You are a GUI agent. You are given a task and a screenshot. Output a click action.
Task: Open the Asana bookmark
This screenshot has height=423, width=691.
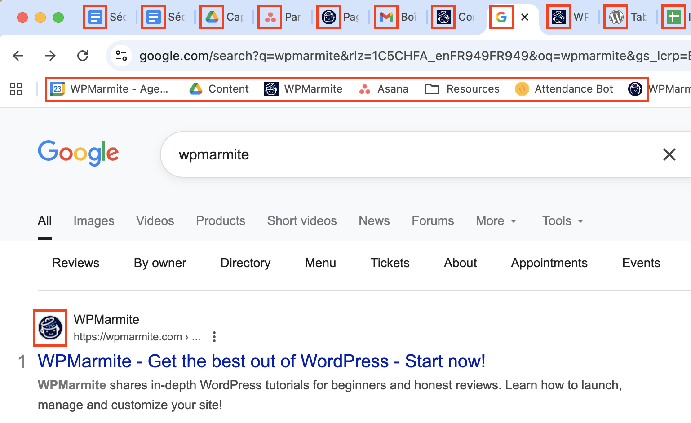click(x=384, y=89)
